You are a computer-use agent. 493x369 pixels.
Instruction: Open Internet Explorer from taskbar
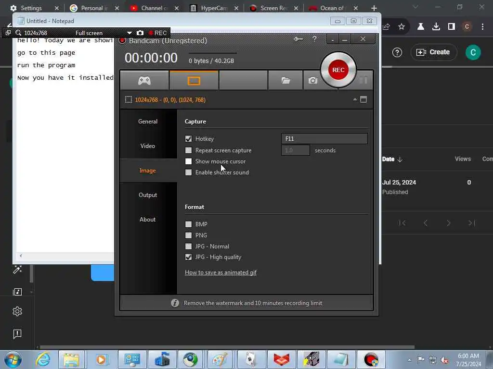(43, 359)
